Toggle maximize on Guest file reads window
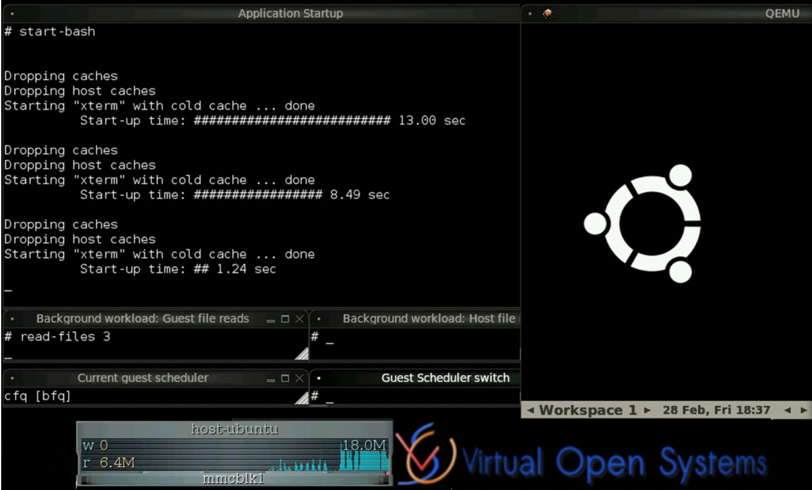The image size is (812, 490). coord(286,318)
